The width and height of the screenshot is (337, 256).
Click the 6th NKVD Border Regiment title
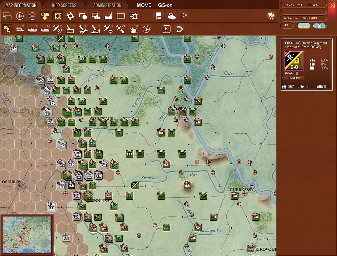tap(306, 43)
